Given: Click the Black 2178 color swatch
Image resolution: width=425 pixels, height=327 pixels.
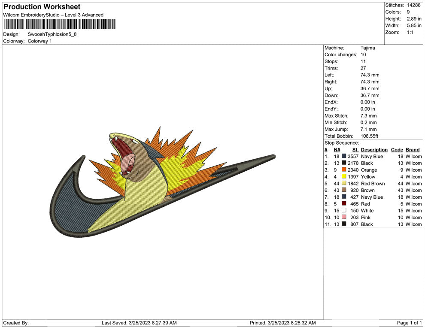Looking at the screenshot, I should [x=344, y=163].
